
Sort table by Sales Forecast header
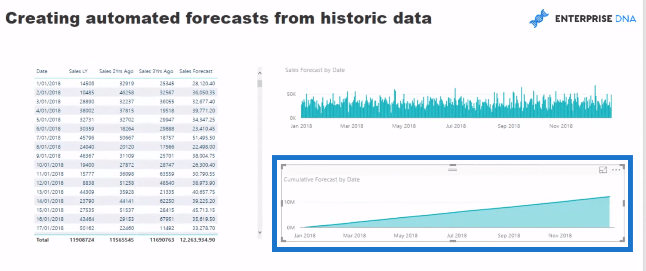point(196,71)
